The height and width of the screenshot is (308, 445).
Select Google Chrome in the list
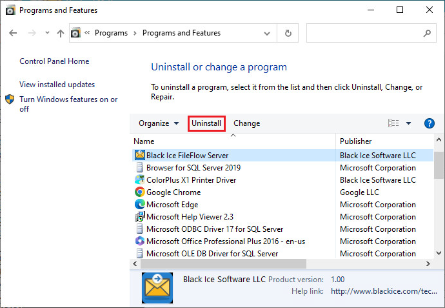pos(173,192)
